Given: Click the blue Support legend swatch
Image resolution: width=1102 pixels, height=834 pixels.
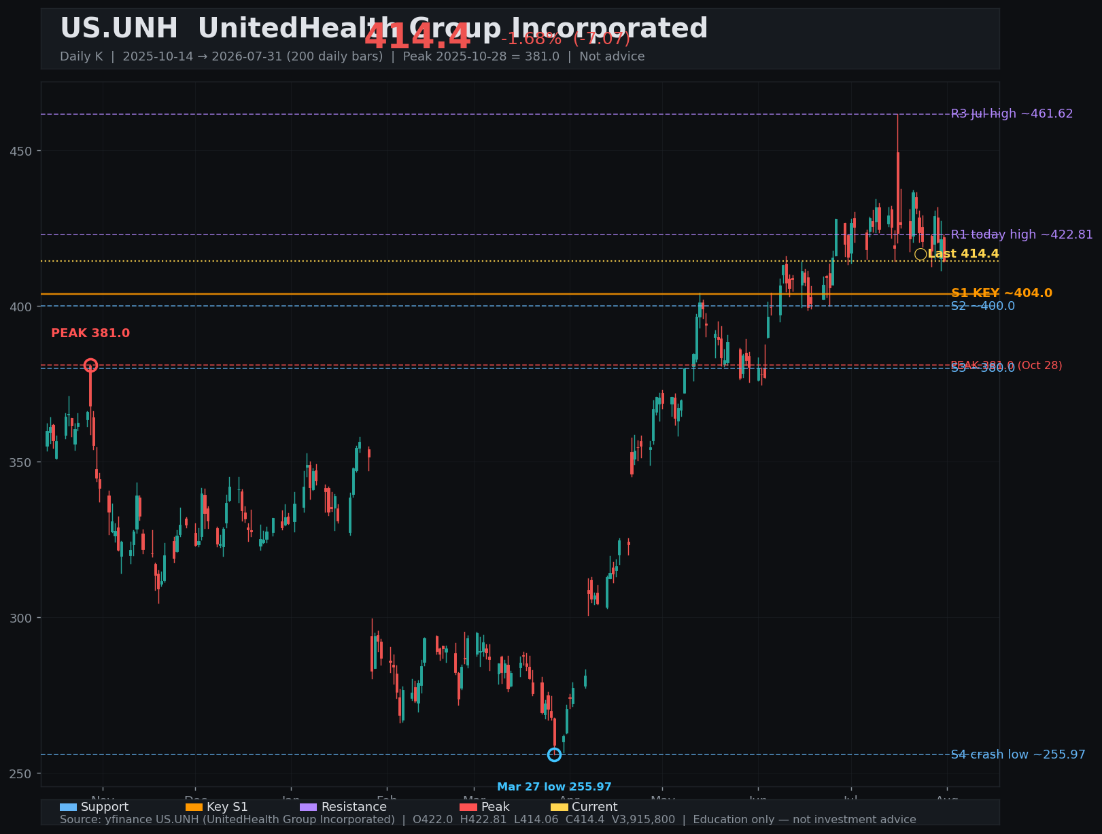Looking at the screenshot, I should [x=68, y=807].
